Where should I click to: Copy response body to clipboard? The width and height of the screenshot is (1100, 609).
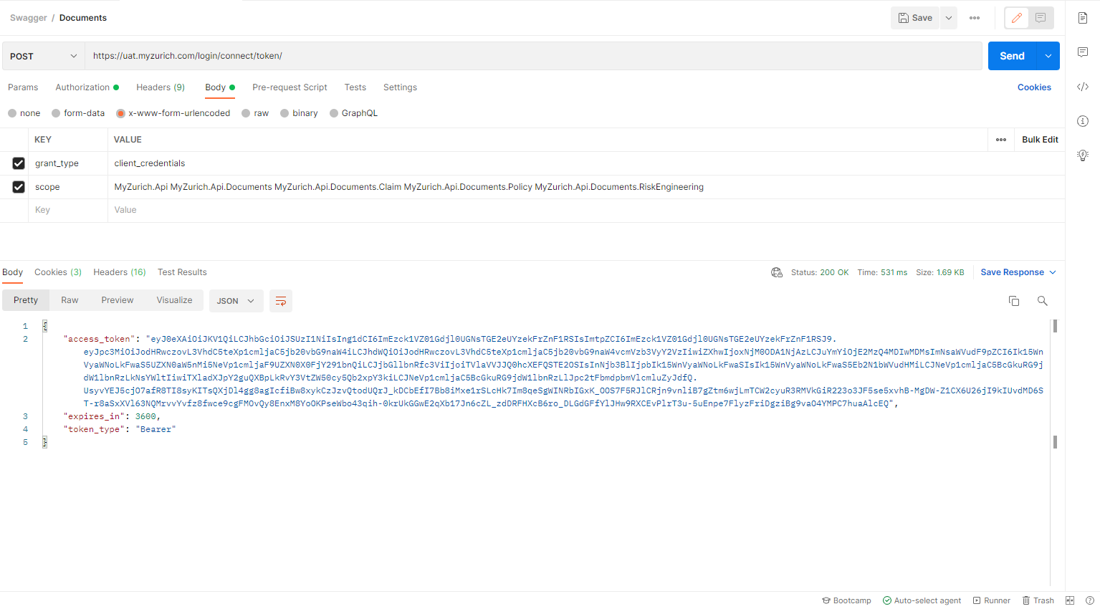[x=1014, y=301]
